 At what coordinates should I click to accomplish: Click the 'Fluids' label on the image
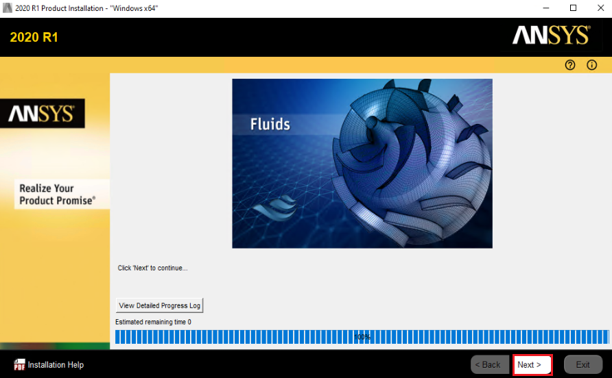point(270,125)
